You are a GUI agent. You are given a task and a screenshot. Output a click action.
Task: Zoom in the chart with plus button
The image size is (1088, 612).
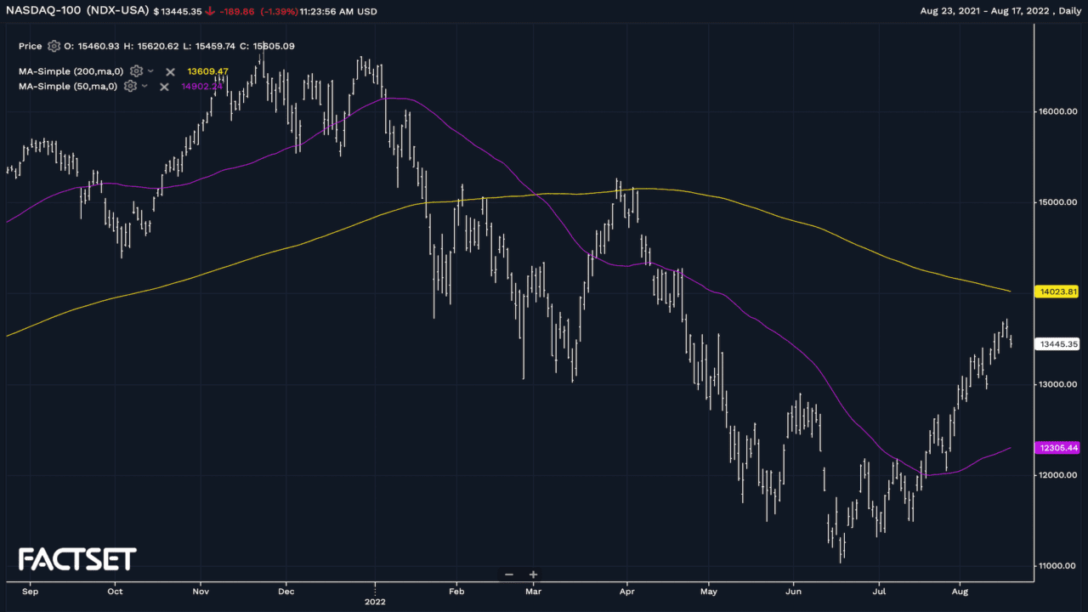click(533, 575)
